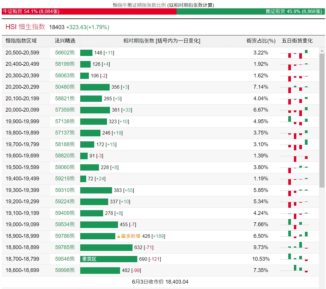Click the green 重货区 bar
This screenshot has width=326, height=289.
point(108,259)
